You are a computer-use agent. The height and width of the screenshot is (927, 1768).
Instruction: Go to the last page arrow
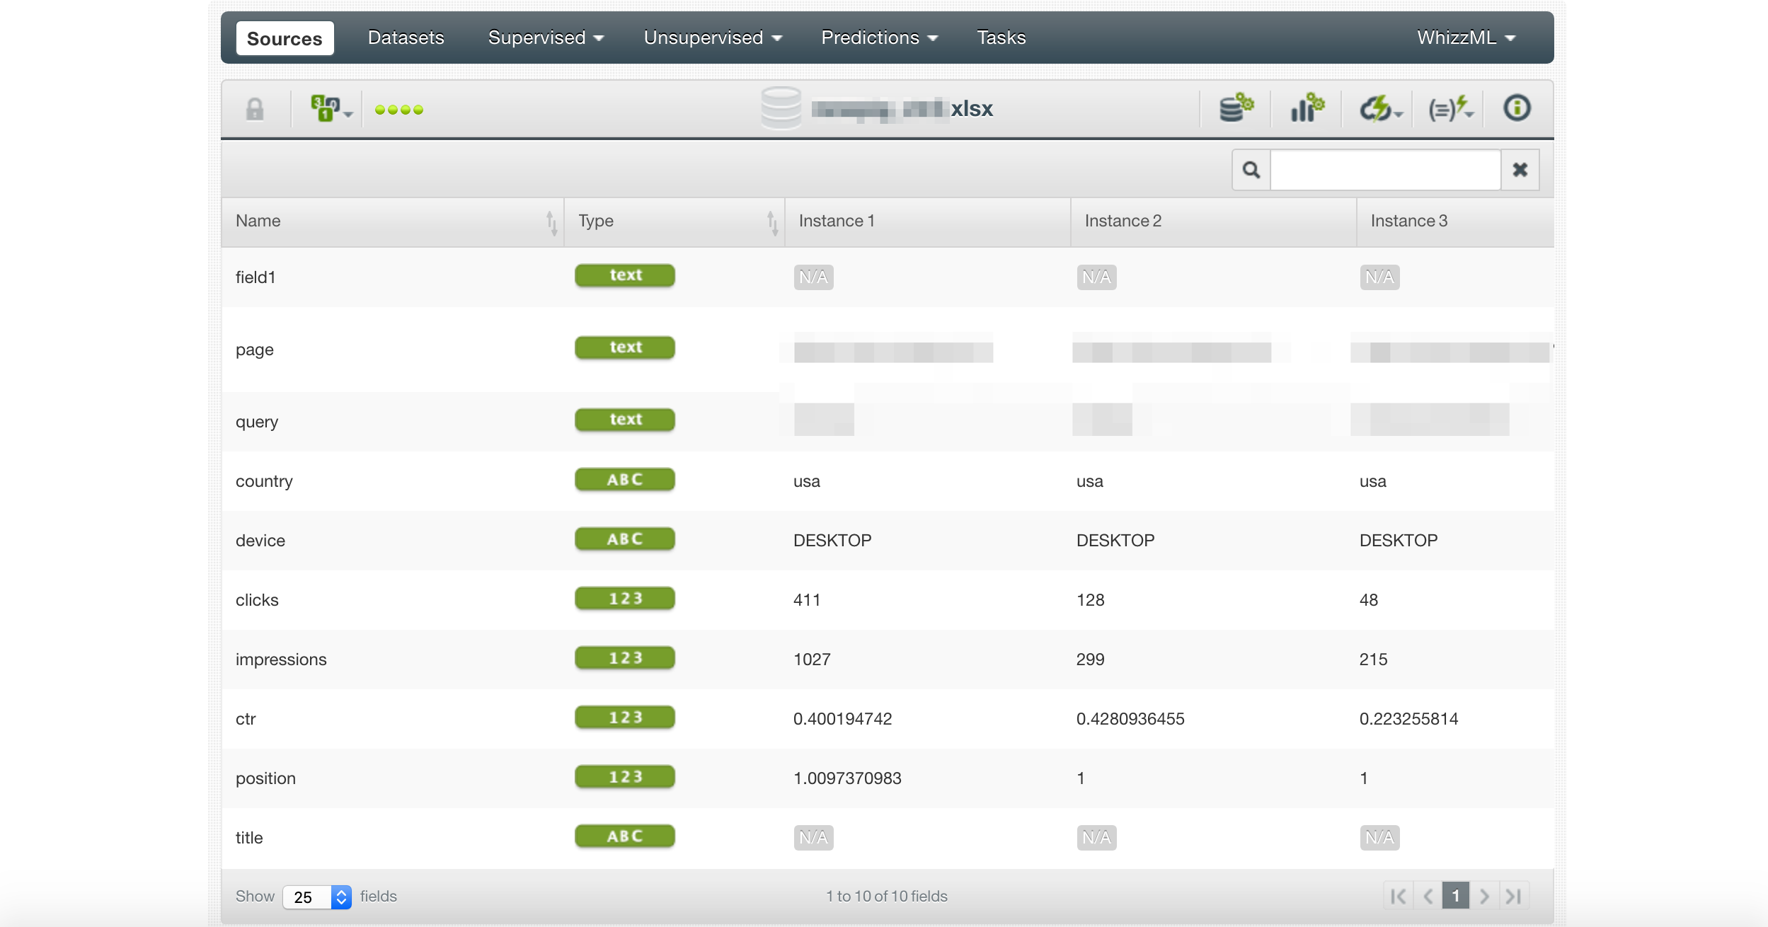click(x=1513, y=896)
